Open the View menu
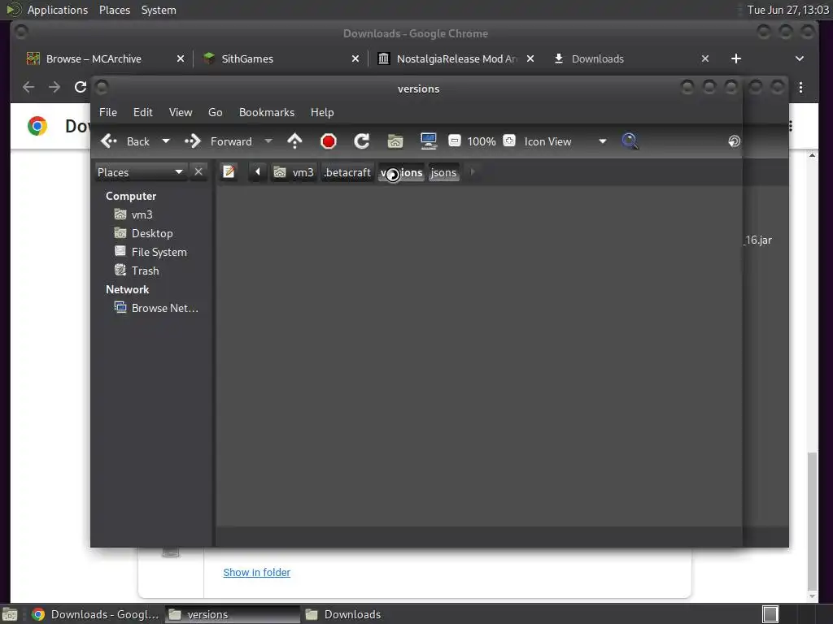Viewport: 833px width, 624px height. point(180,112)
